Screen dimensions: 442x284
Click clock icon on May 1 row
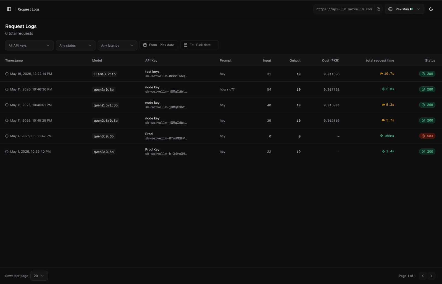pos(7,152)
